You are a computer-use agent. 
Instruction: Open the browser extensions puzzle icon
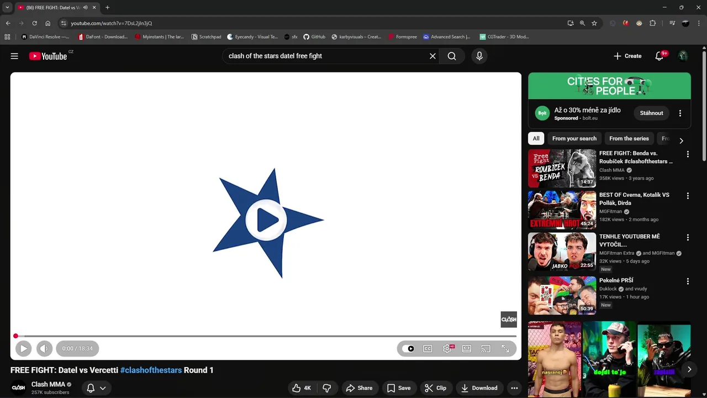pyautogui.click(x=653, y=23)
